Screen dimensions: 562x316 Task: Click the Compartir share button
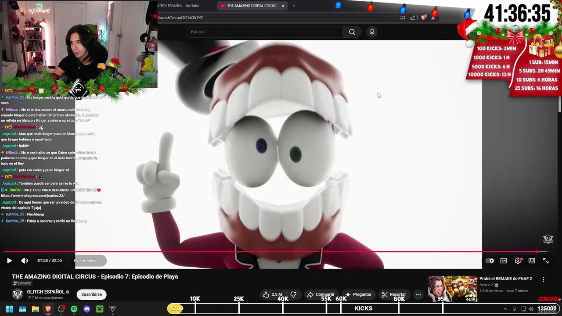[321, 294]
